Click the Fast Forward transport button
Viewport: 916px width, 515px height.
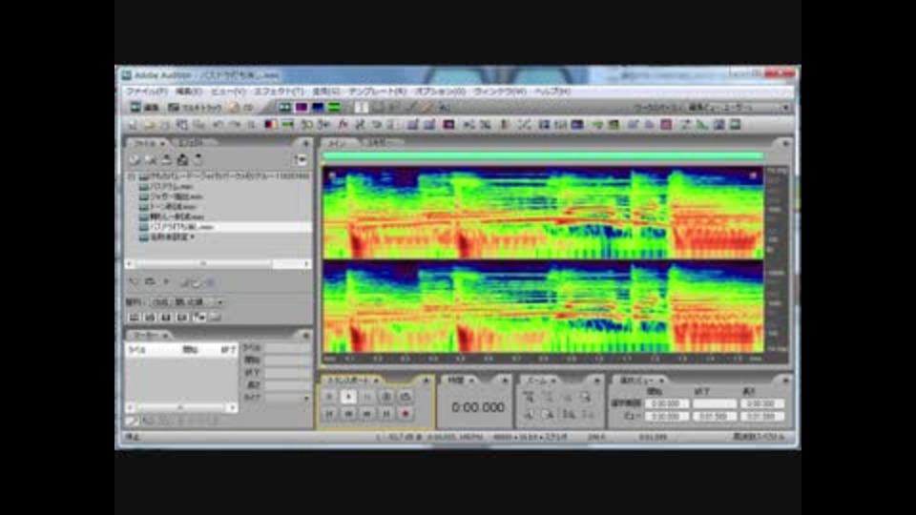click(367, 414)
